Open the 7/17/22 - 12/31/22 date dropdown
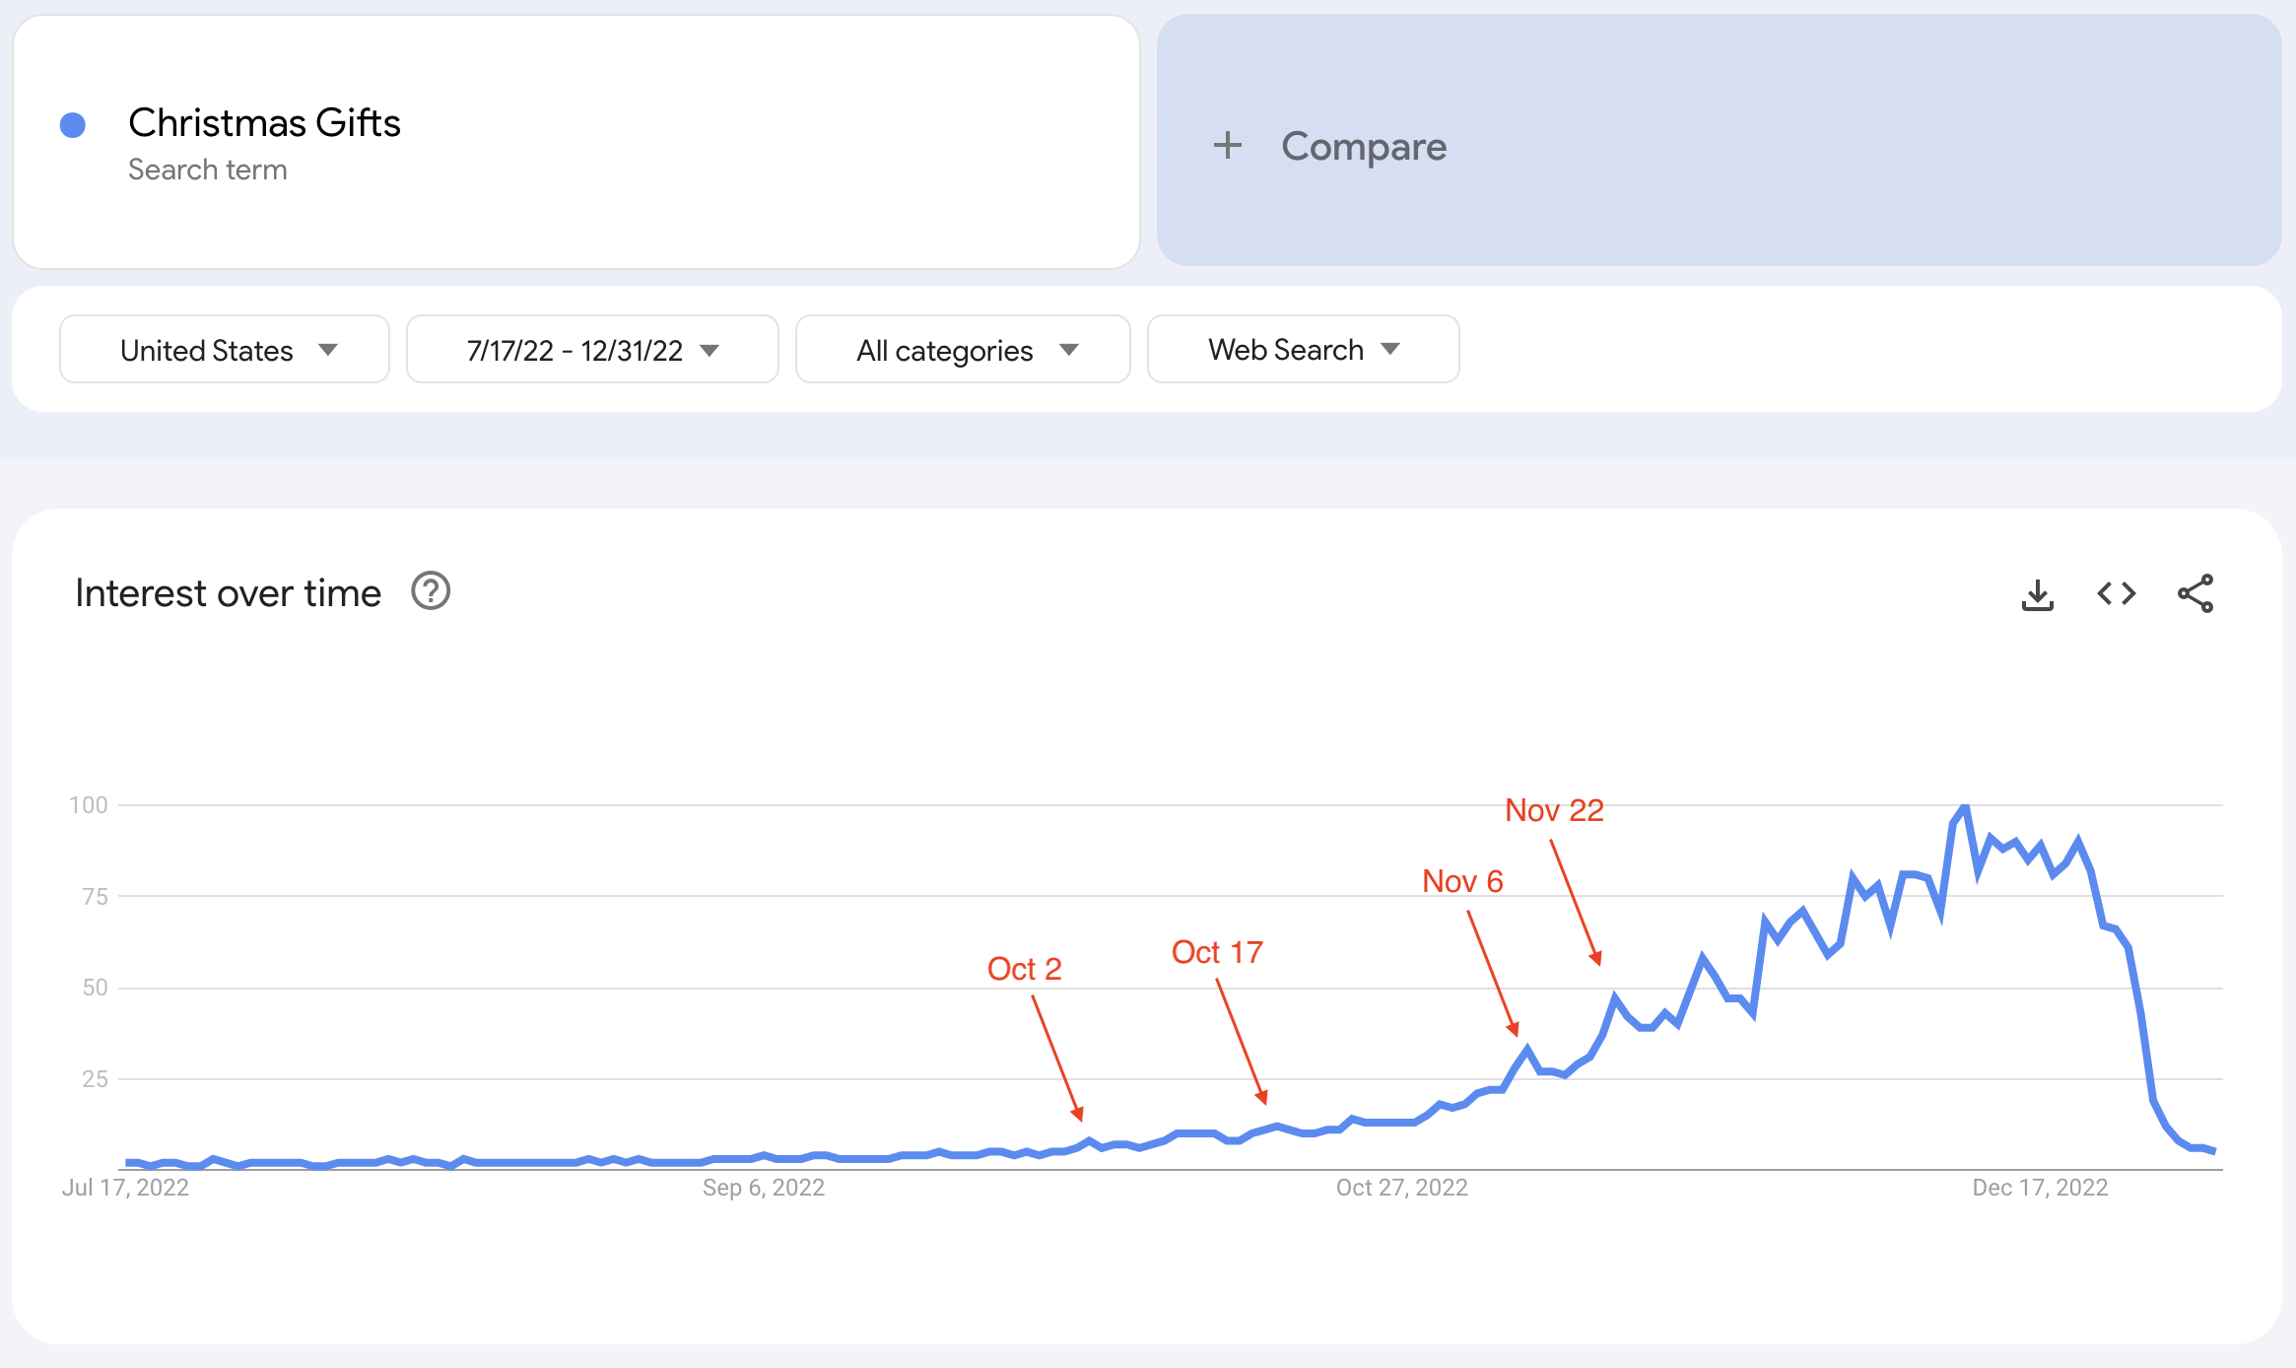The image size is (2296, 1368). tap(591, 350)
